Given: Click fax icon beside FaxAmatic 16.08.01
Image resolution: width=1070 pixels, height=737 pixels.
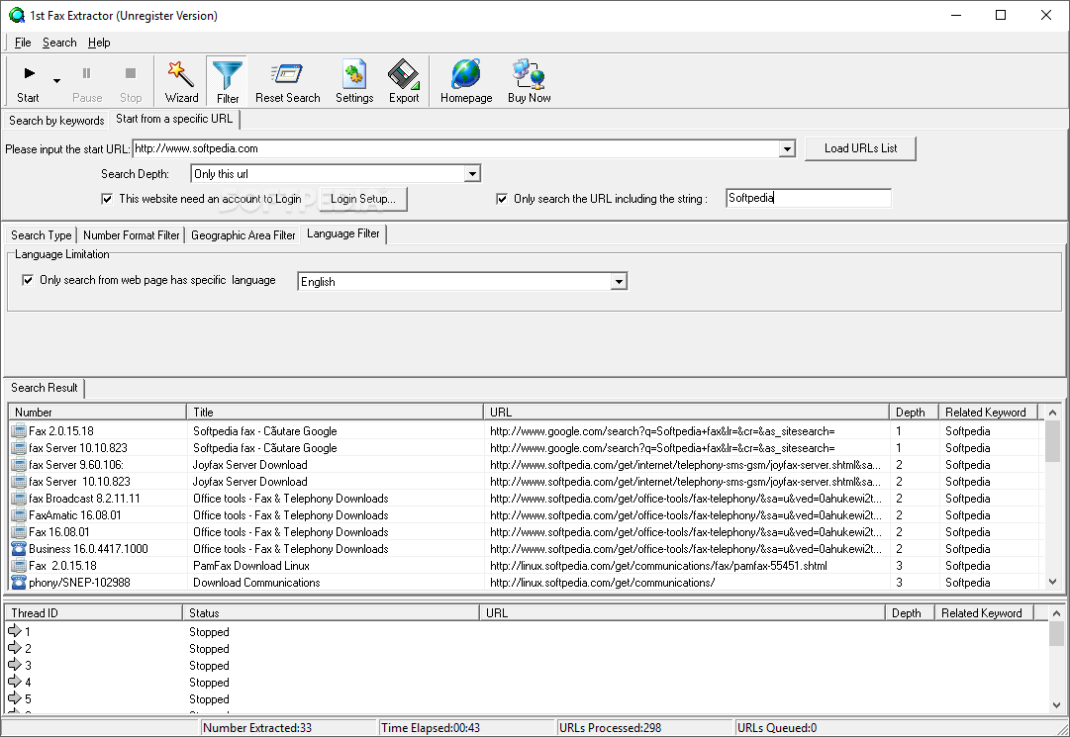Looking at the screenshot, I should 19,515.
